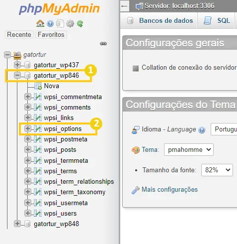The image size is (237, 244).
Task: Click the gatortur_wp848 database cylinder icon
Action: pos(27,224)
